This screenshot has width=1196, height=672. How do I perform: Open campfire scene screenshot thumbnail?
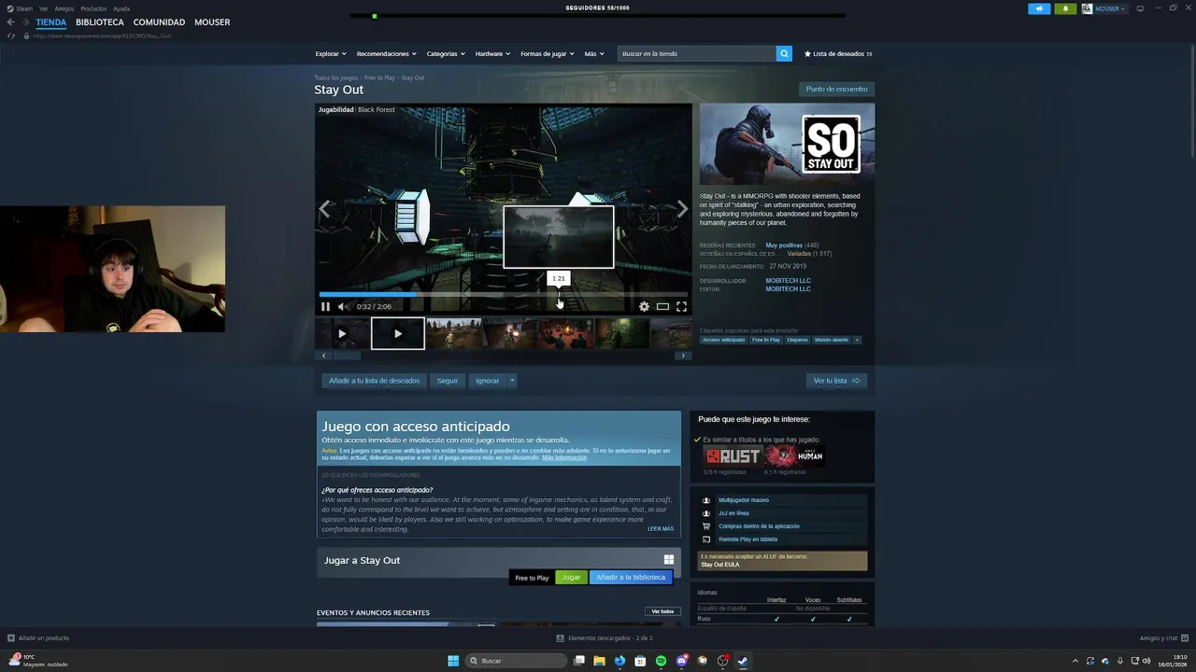565,333
